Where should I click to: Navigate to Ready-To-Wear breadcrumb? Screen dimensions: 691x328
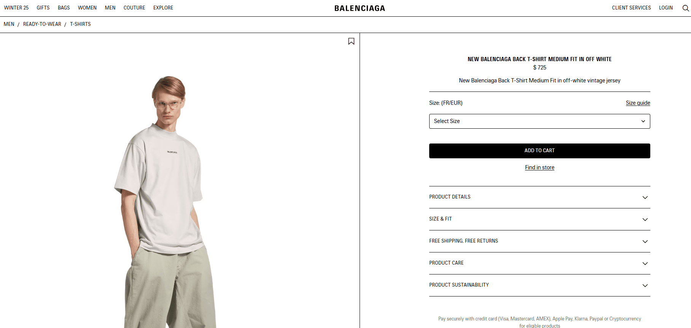42,24
